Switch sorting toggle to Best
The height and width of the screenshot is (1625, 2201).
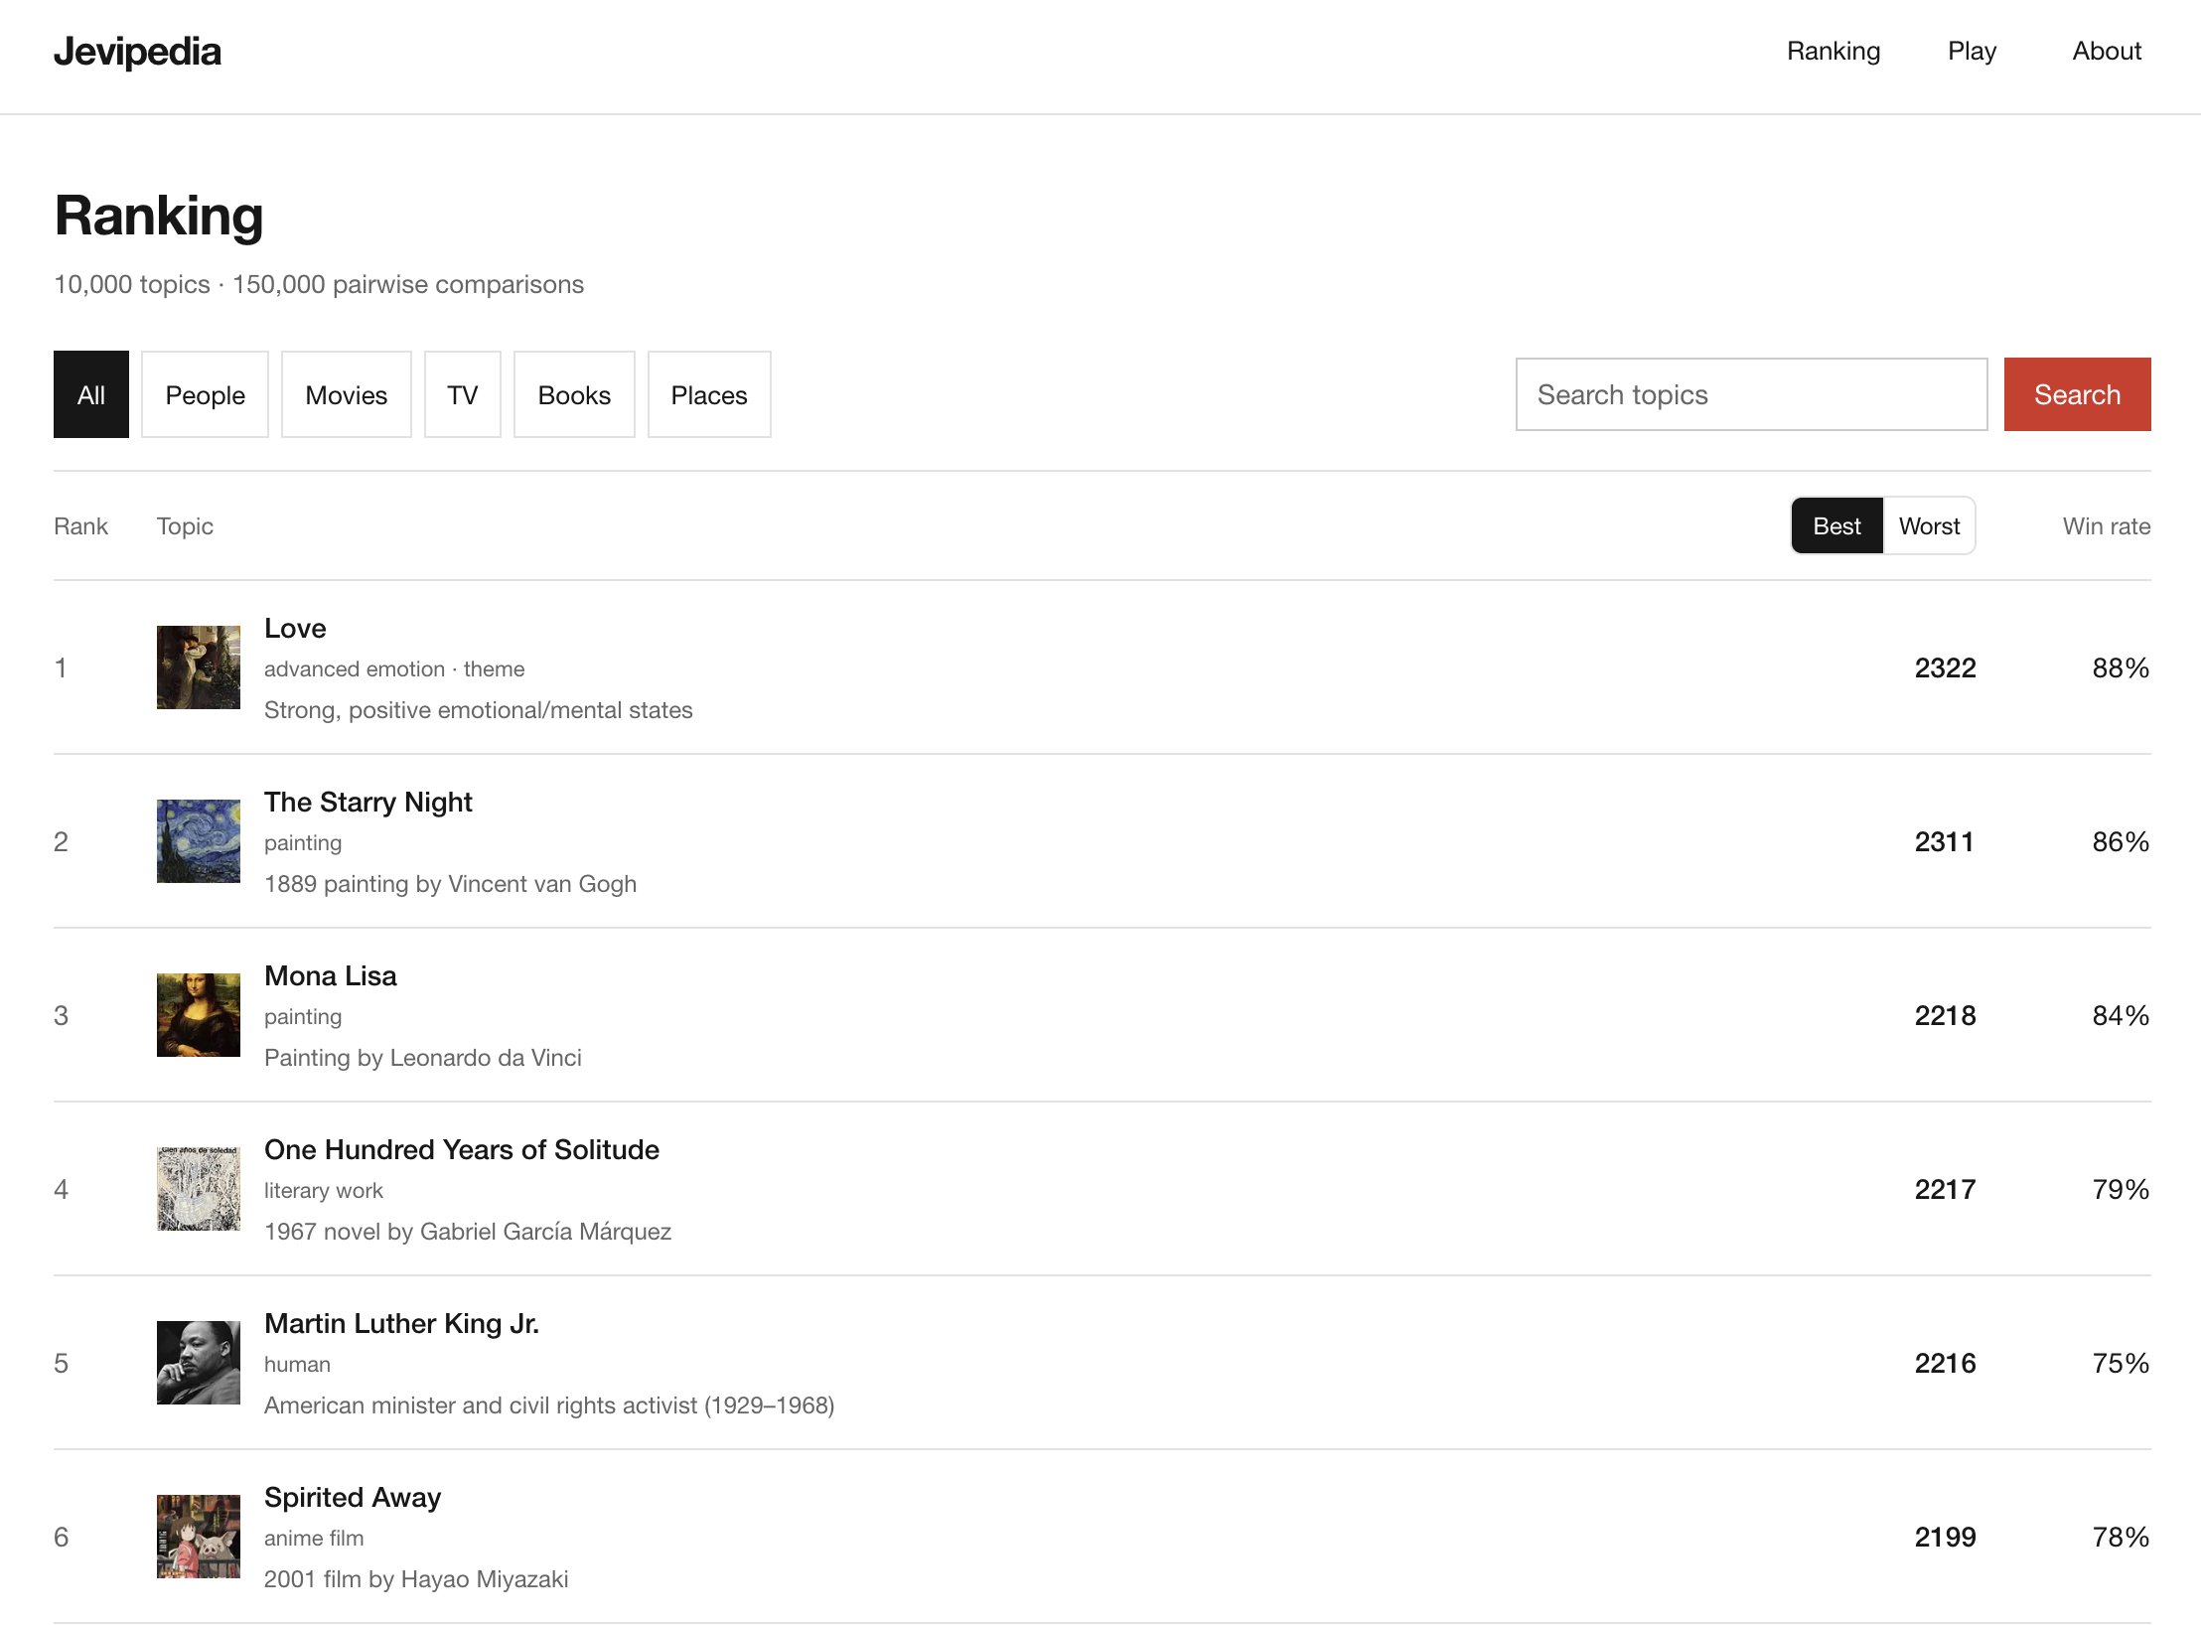(1836, 525)
